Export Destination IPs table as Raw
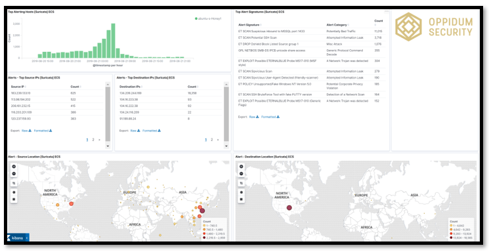 135,131
